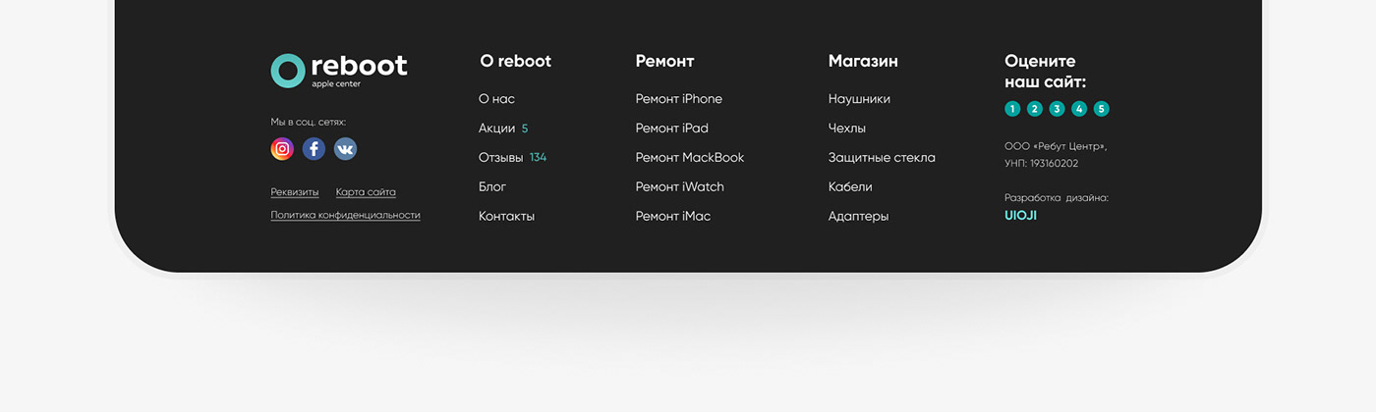This screenshot has width=1376, height=412.
Task: Click the VK social network icon
Action: click(x=345, y=149)
